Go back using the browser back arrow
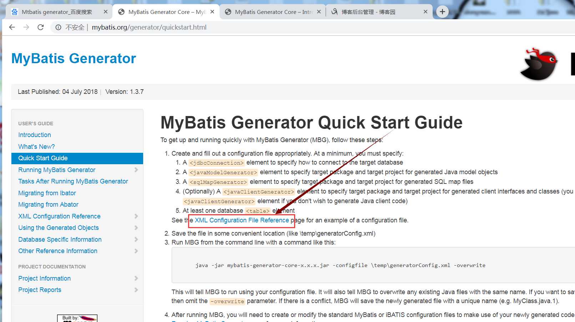The height and width of the screenshot is (322, 575). (12, 27)
